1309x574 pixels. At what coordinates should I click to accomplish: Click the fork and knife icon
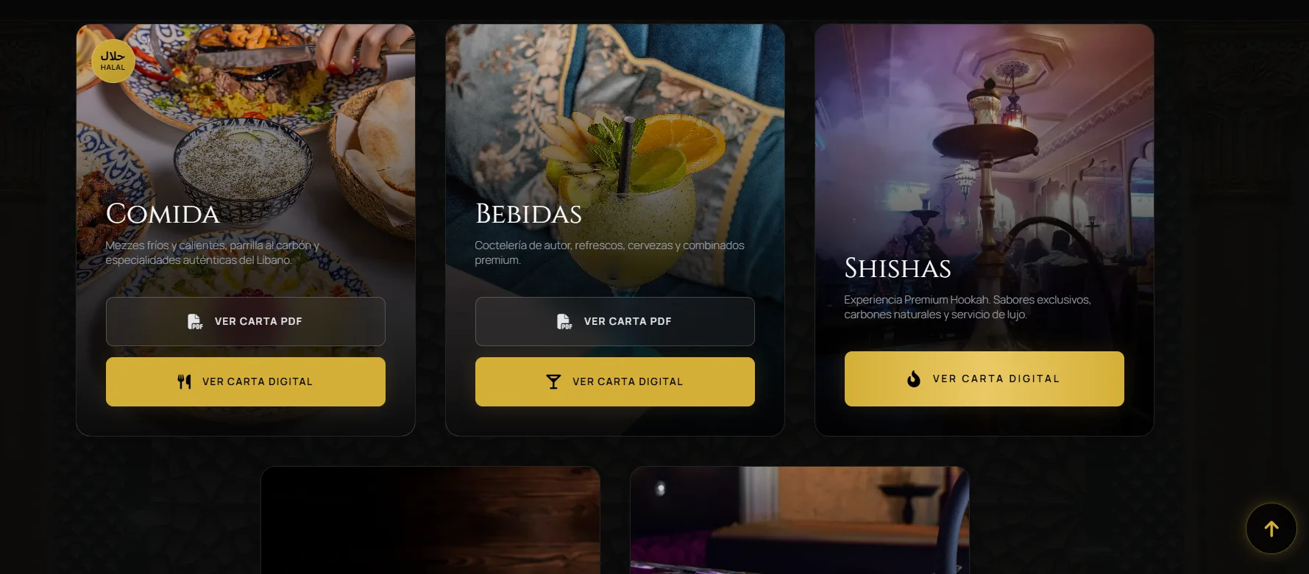[x=185, y=381]
